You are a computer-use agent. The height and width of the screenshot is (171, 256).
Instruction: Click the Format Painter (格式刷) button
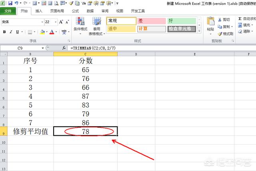226,34
